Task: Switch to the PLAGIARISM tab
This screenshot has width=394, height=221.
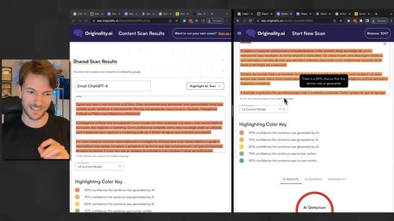Action: pos(313,179)
